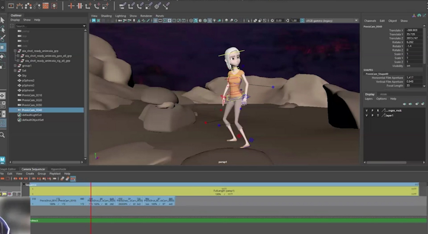The image size is (428, 234).
Task: Toggle the viewport grid display icon
Action: coord(155,20)
